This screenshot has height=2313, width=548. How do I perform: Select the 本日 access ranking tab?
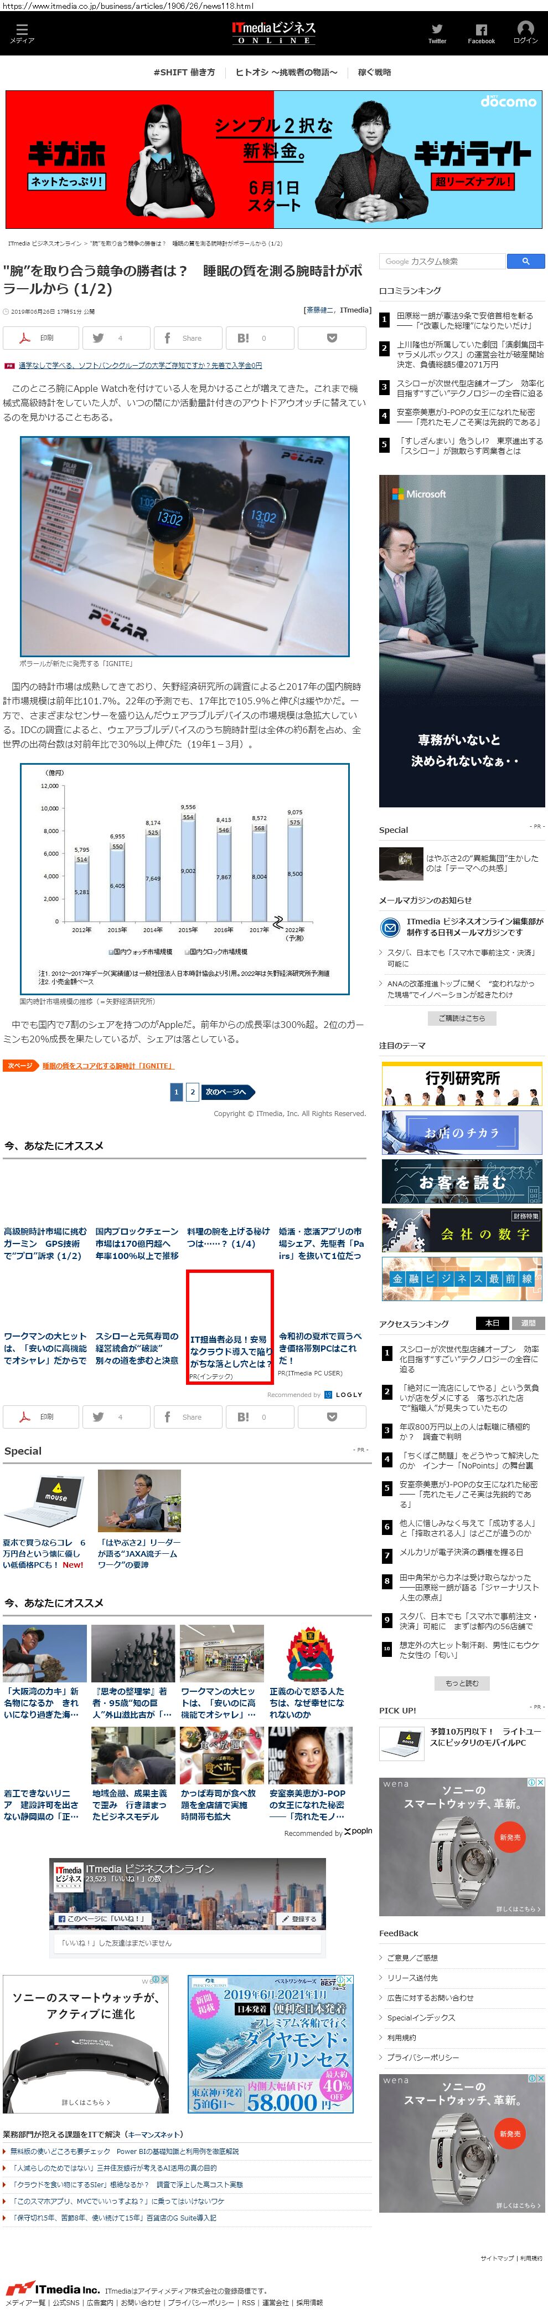[493, 1323]
